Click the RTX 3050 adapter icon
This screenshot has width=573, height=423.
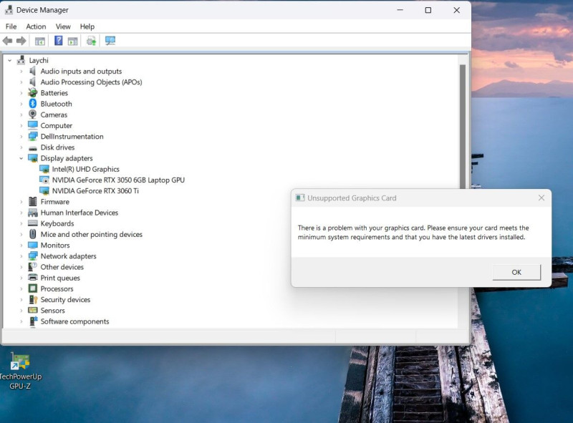click(x=44, y=180)
